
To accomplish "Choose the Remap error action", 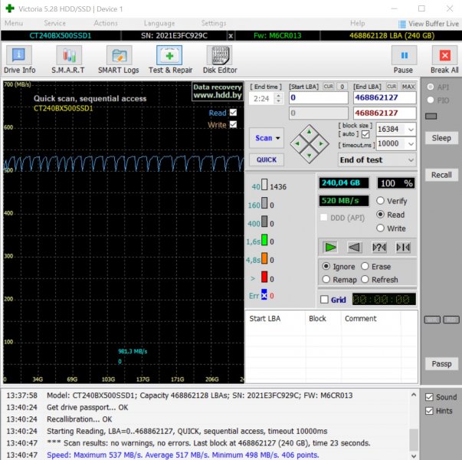I will click(326, 279).
